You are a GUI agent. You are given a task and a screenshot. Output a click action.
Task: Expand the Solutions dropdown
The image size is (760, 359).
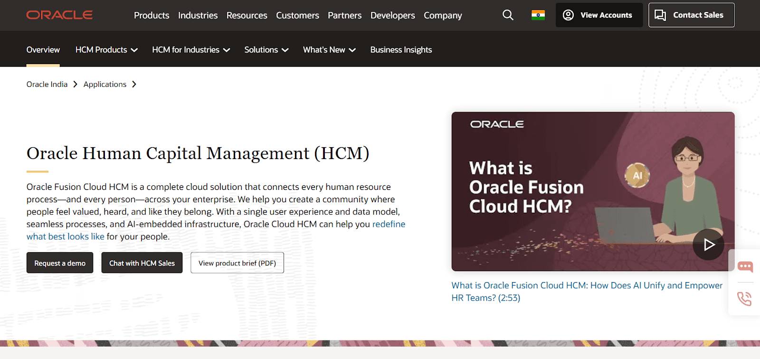(x=266, y=50)
